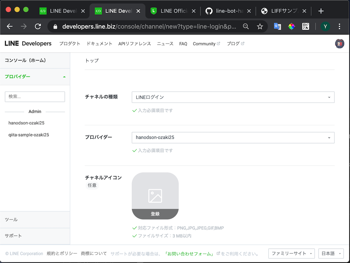350x263 pixels.
Task: Click the LINE Developers logo
Action: [28, 44]
